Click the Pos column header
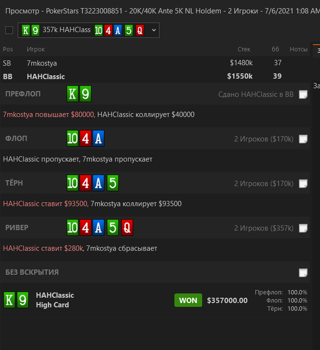 [8, 49]
